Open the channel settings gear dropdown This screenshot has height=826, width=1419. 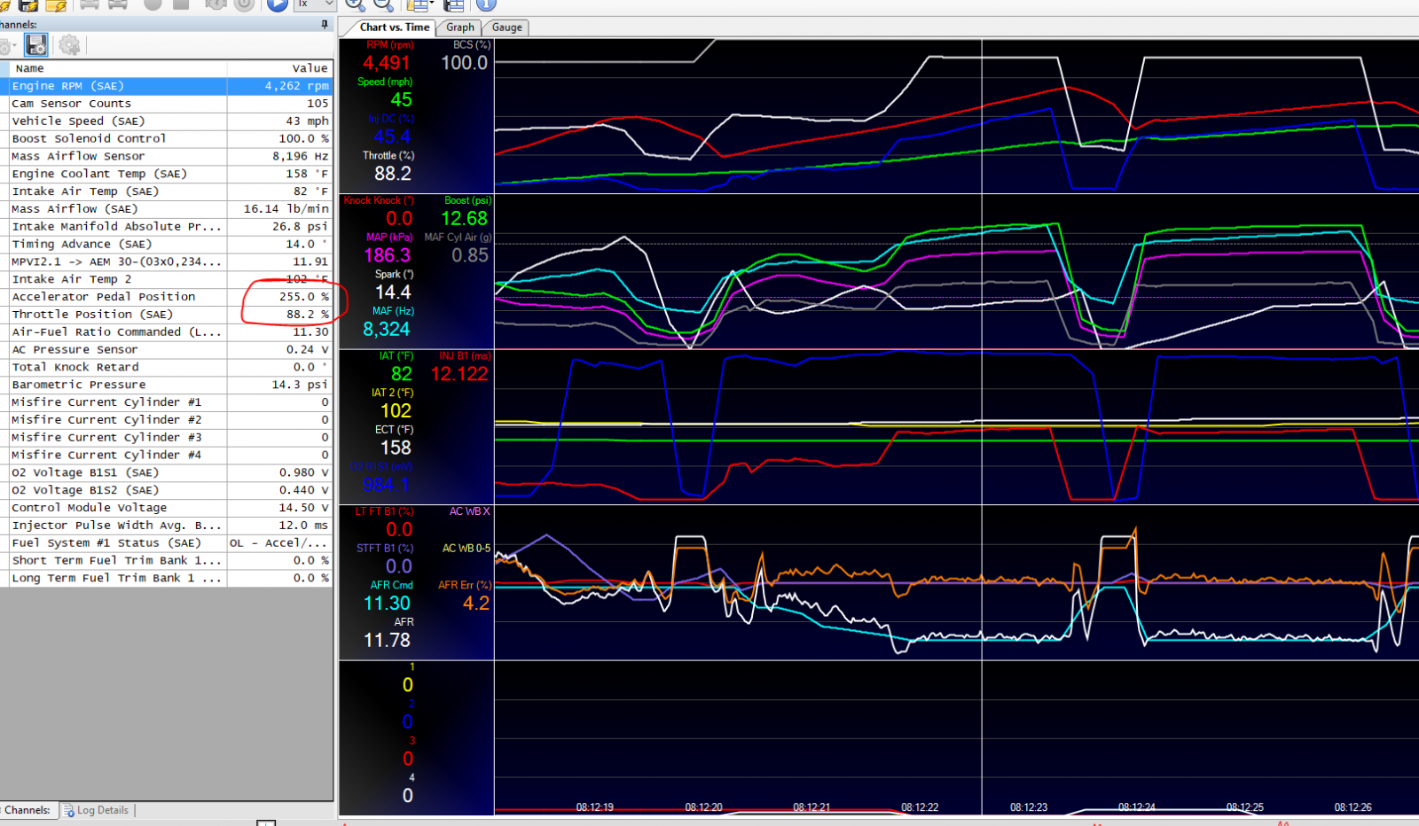click(8, 45)
